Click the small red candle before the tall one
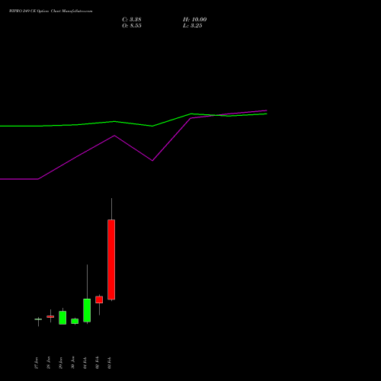This screenshot has width=381, height=381. tap(99, 299)
